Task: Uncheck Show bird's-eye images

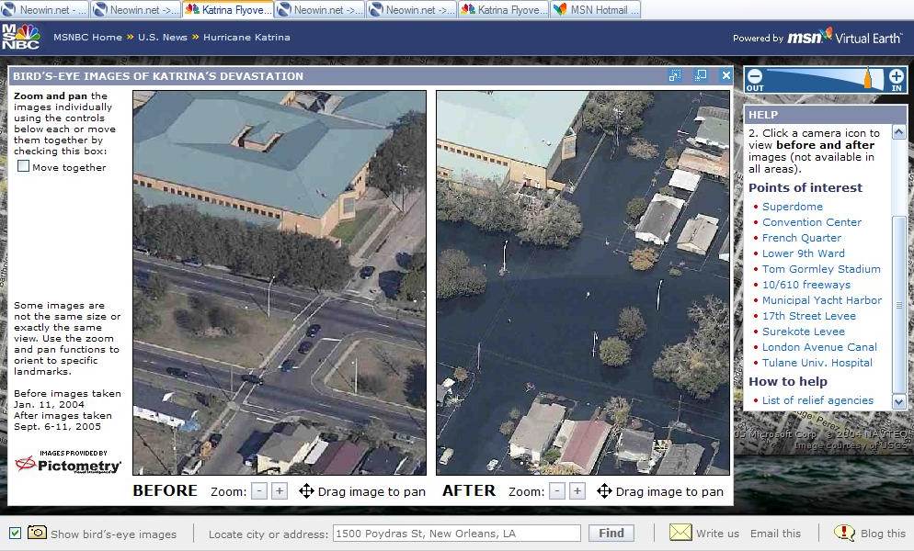Action: [17, 532]
